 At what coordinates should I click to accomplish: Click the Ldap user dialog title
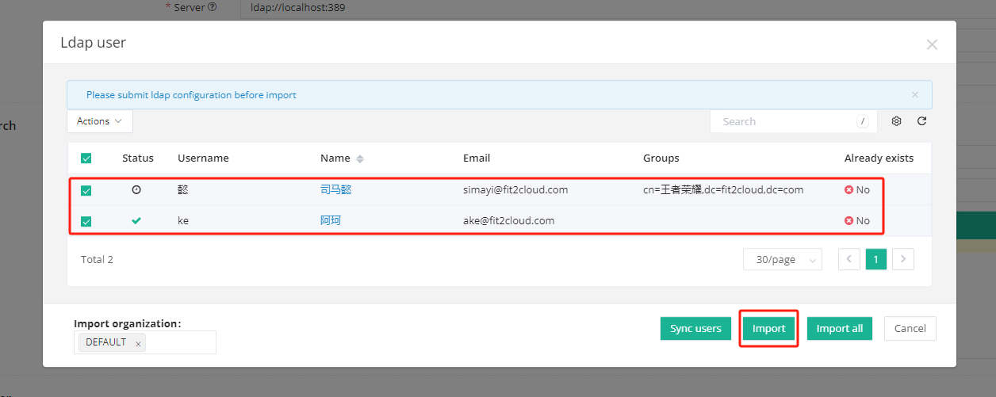93,43
